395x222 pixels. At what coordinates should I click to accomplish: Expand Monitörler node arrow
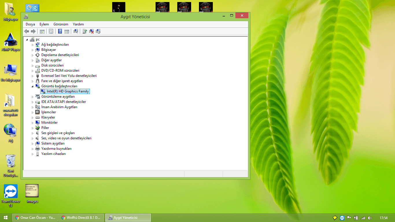click(x=33, y=123)
